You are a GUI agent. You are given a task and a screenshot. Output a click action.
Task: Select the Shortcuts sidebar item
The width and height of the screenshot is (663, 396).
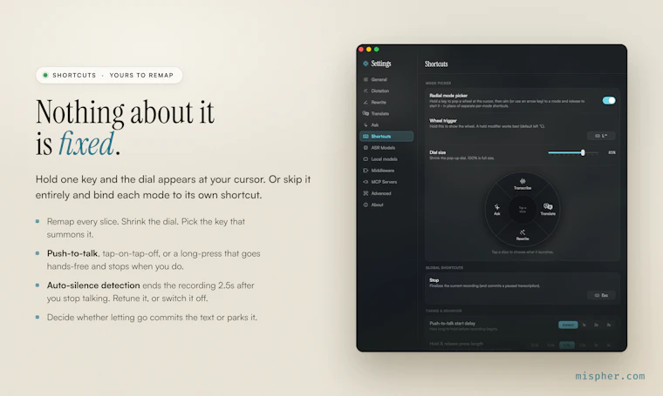point(386,137)
